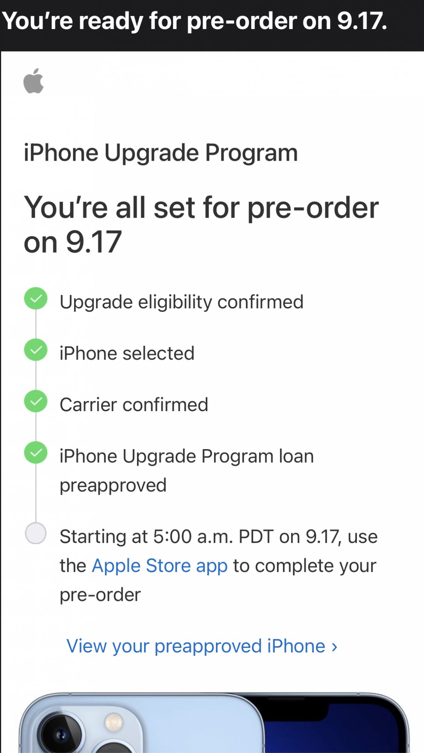
Task: Click the green check beside Upgrade eligibility confirmed
Action: (36, 299)
